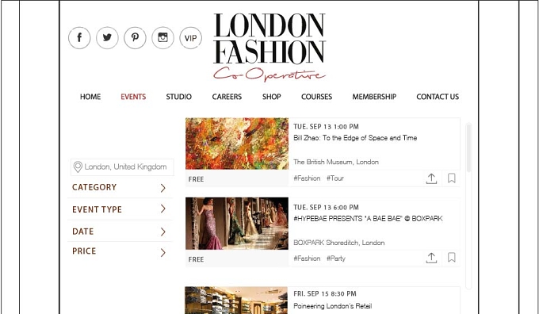Open the MEMBERSHIP menu item

374,97
